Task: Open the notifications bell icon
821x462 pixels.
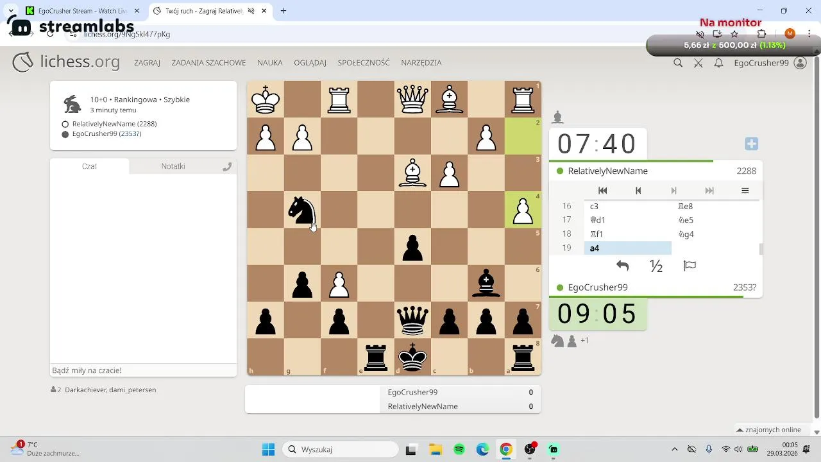Action: tap(719, 63)
